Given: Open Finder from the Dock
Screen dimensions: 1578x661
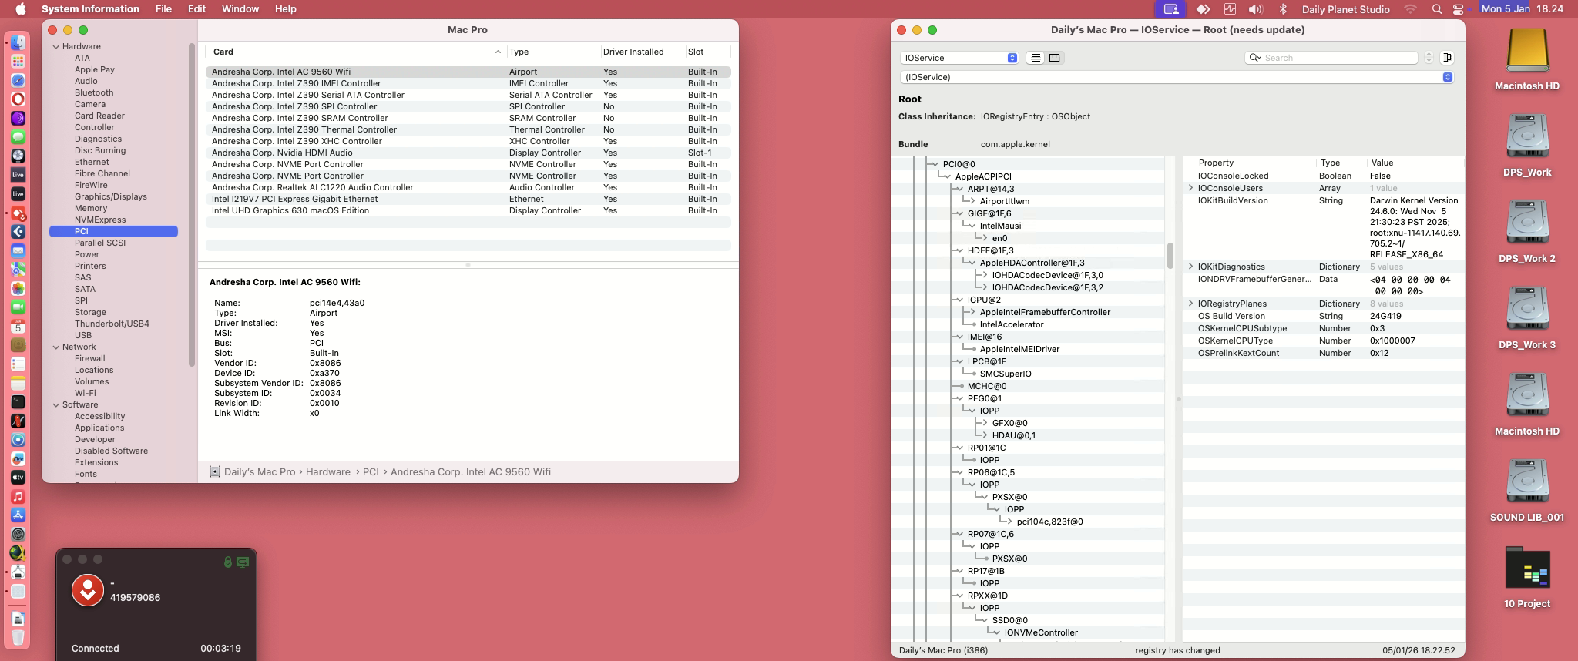Looking at the screenshot, I should pos(18,43).
